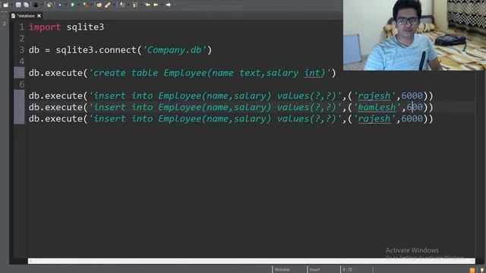The width and height of the screenshot is (486, 273).
Task: Click the next annotation toolbar icon
Action: 121,5
